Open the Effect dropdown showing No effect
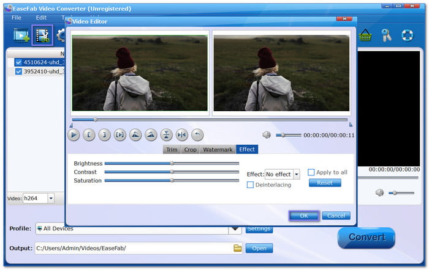The height and width of the screenshot is (270, 429). point(283,174)
